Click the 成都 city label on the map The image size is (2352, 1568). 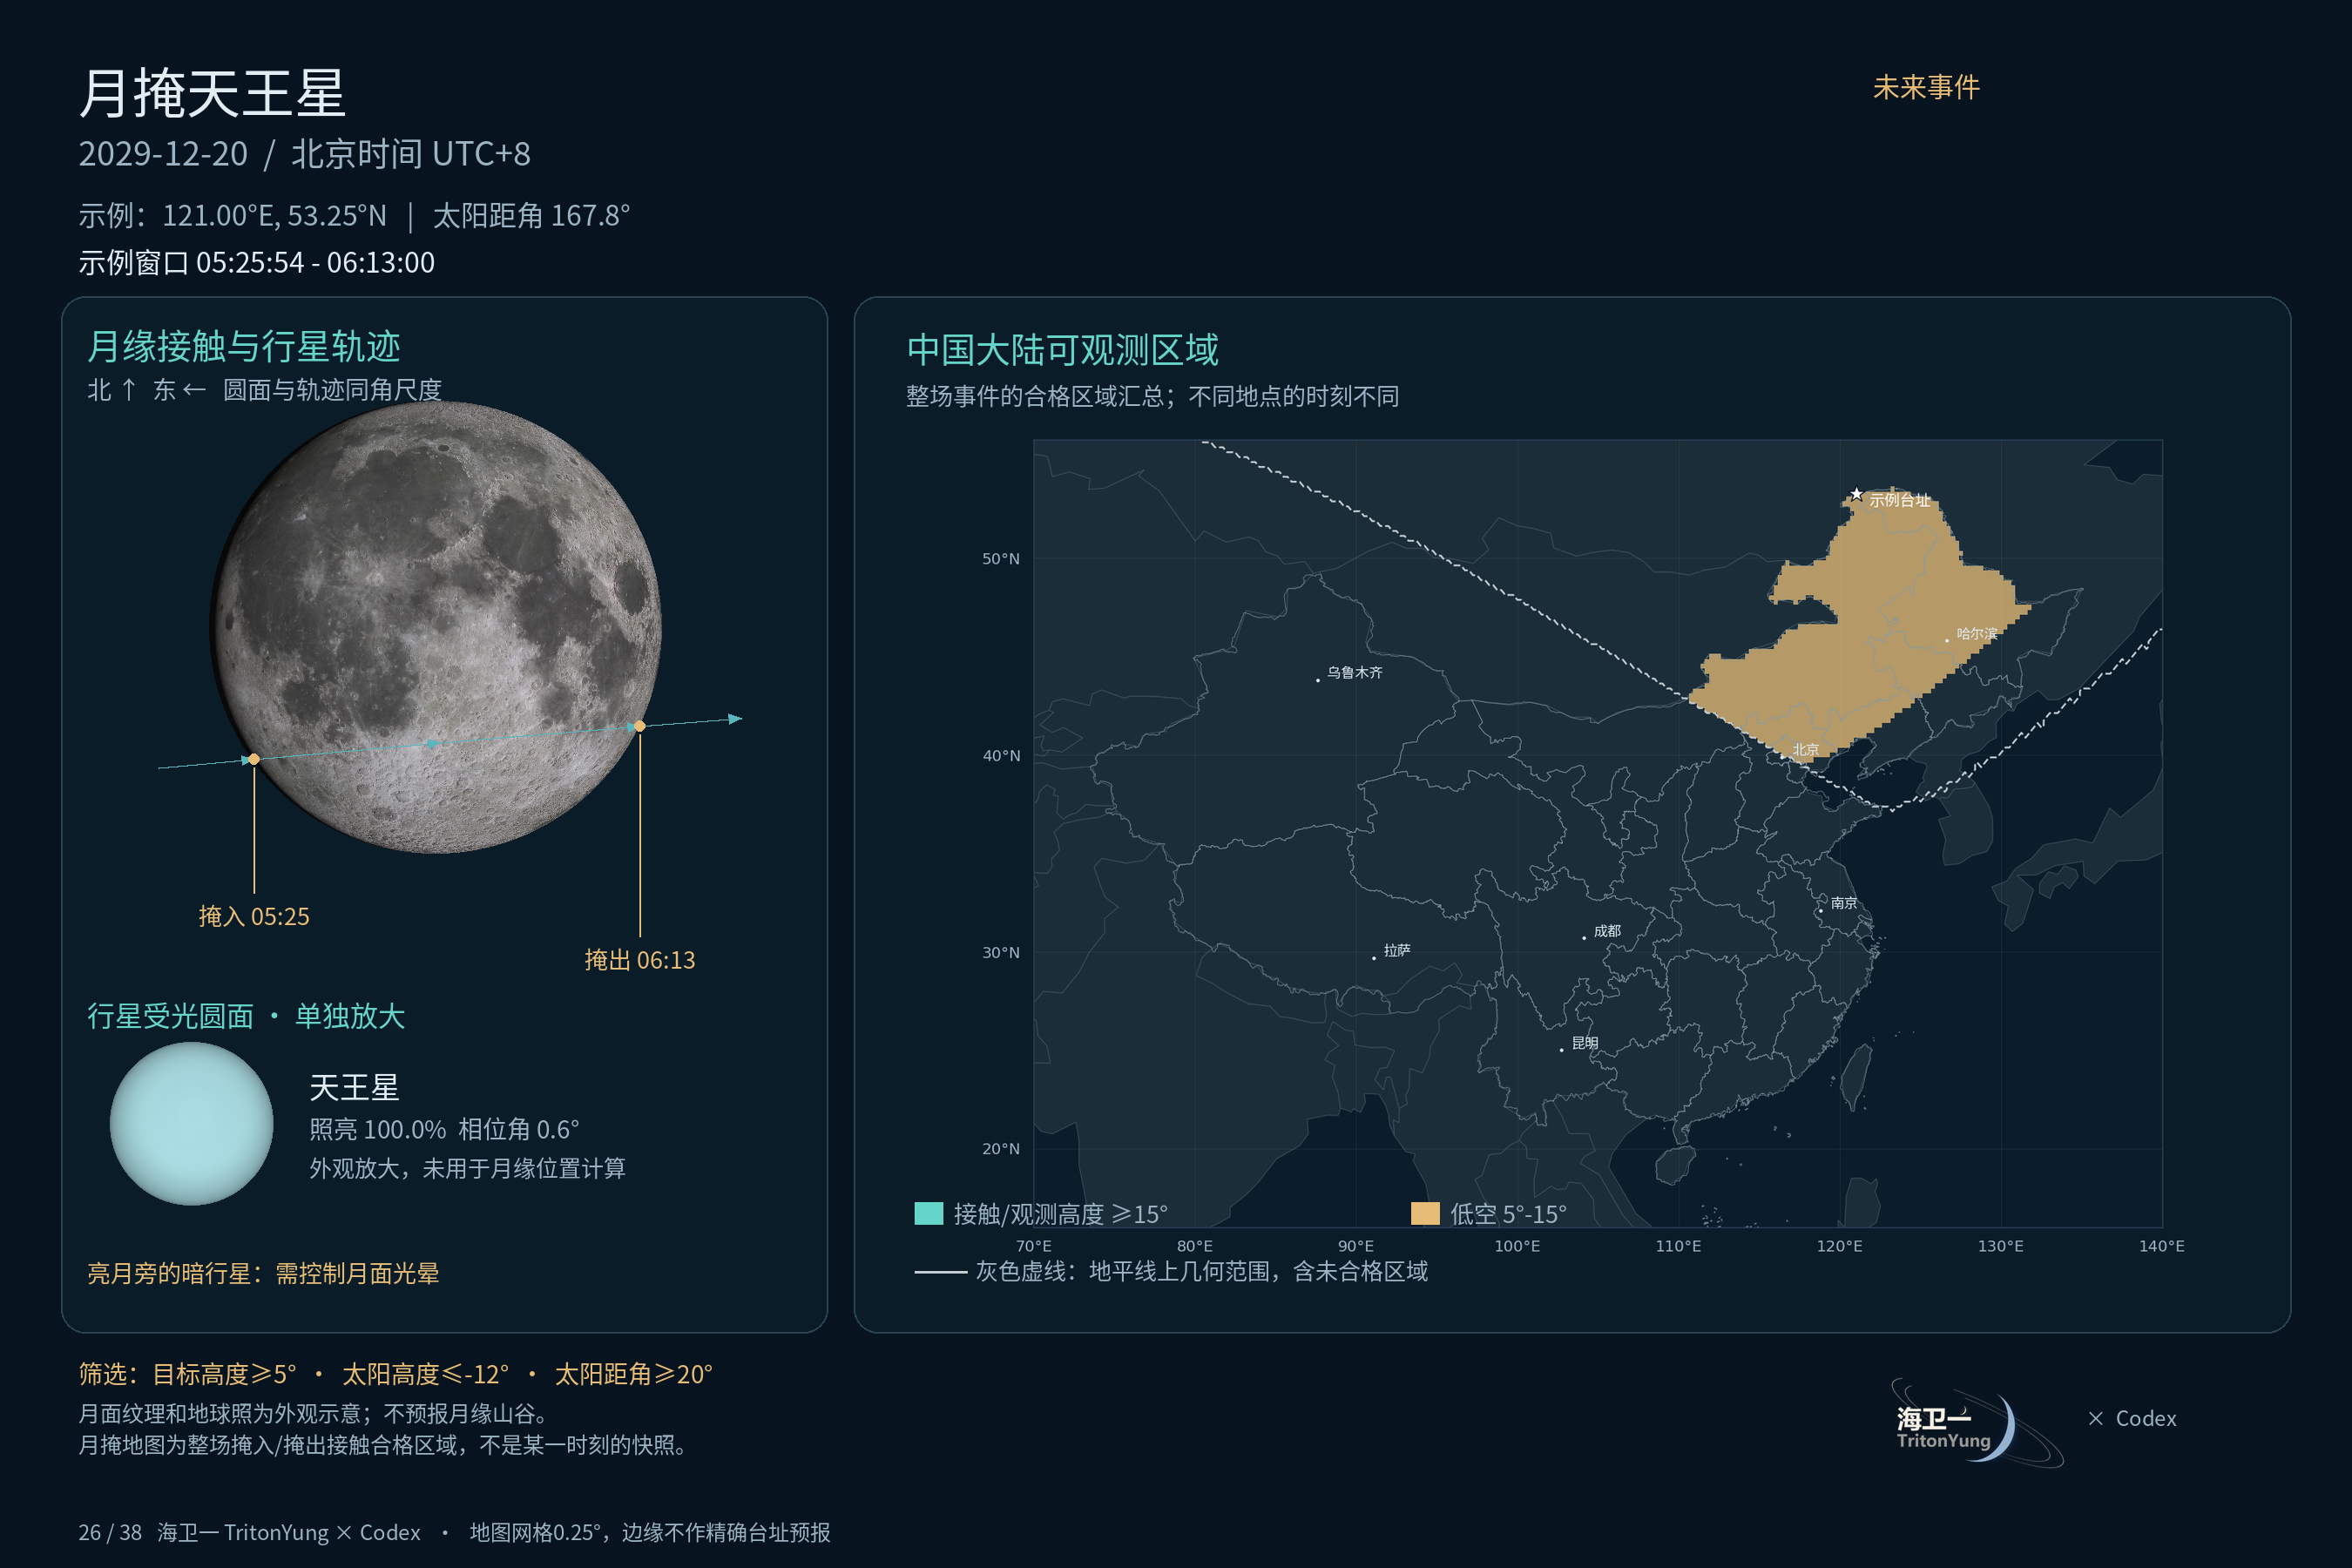pyautogui.click(x=1607, y=930)
